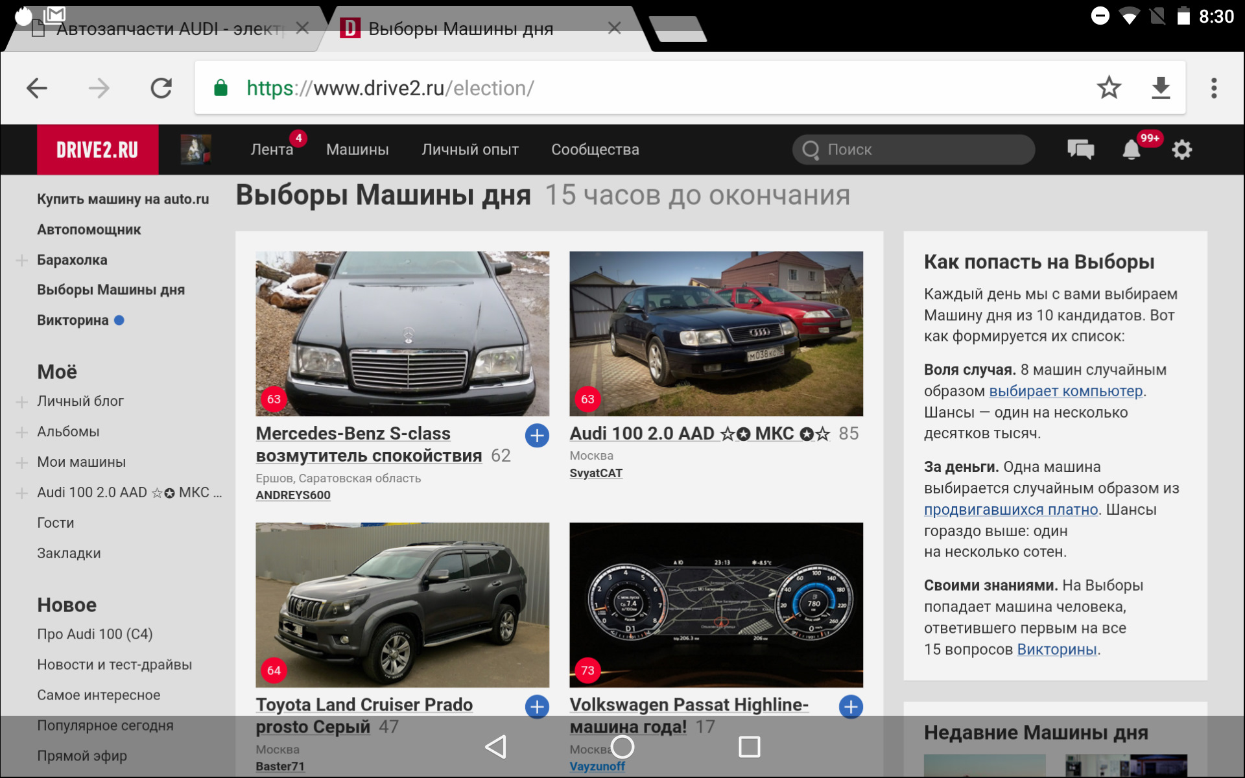
Task: Follow the выбирает компьютер link
Action: point(1065,391)
